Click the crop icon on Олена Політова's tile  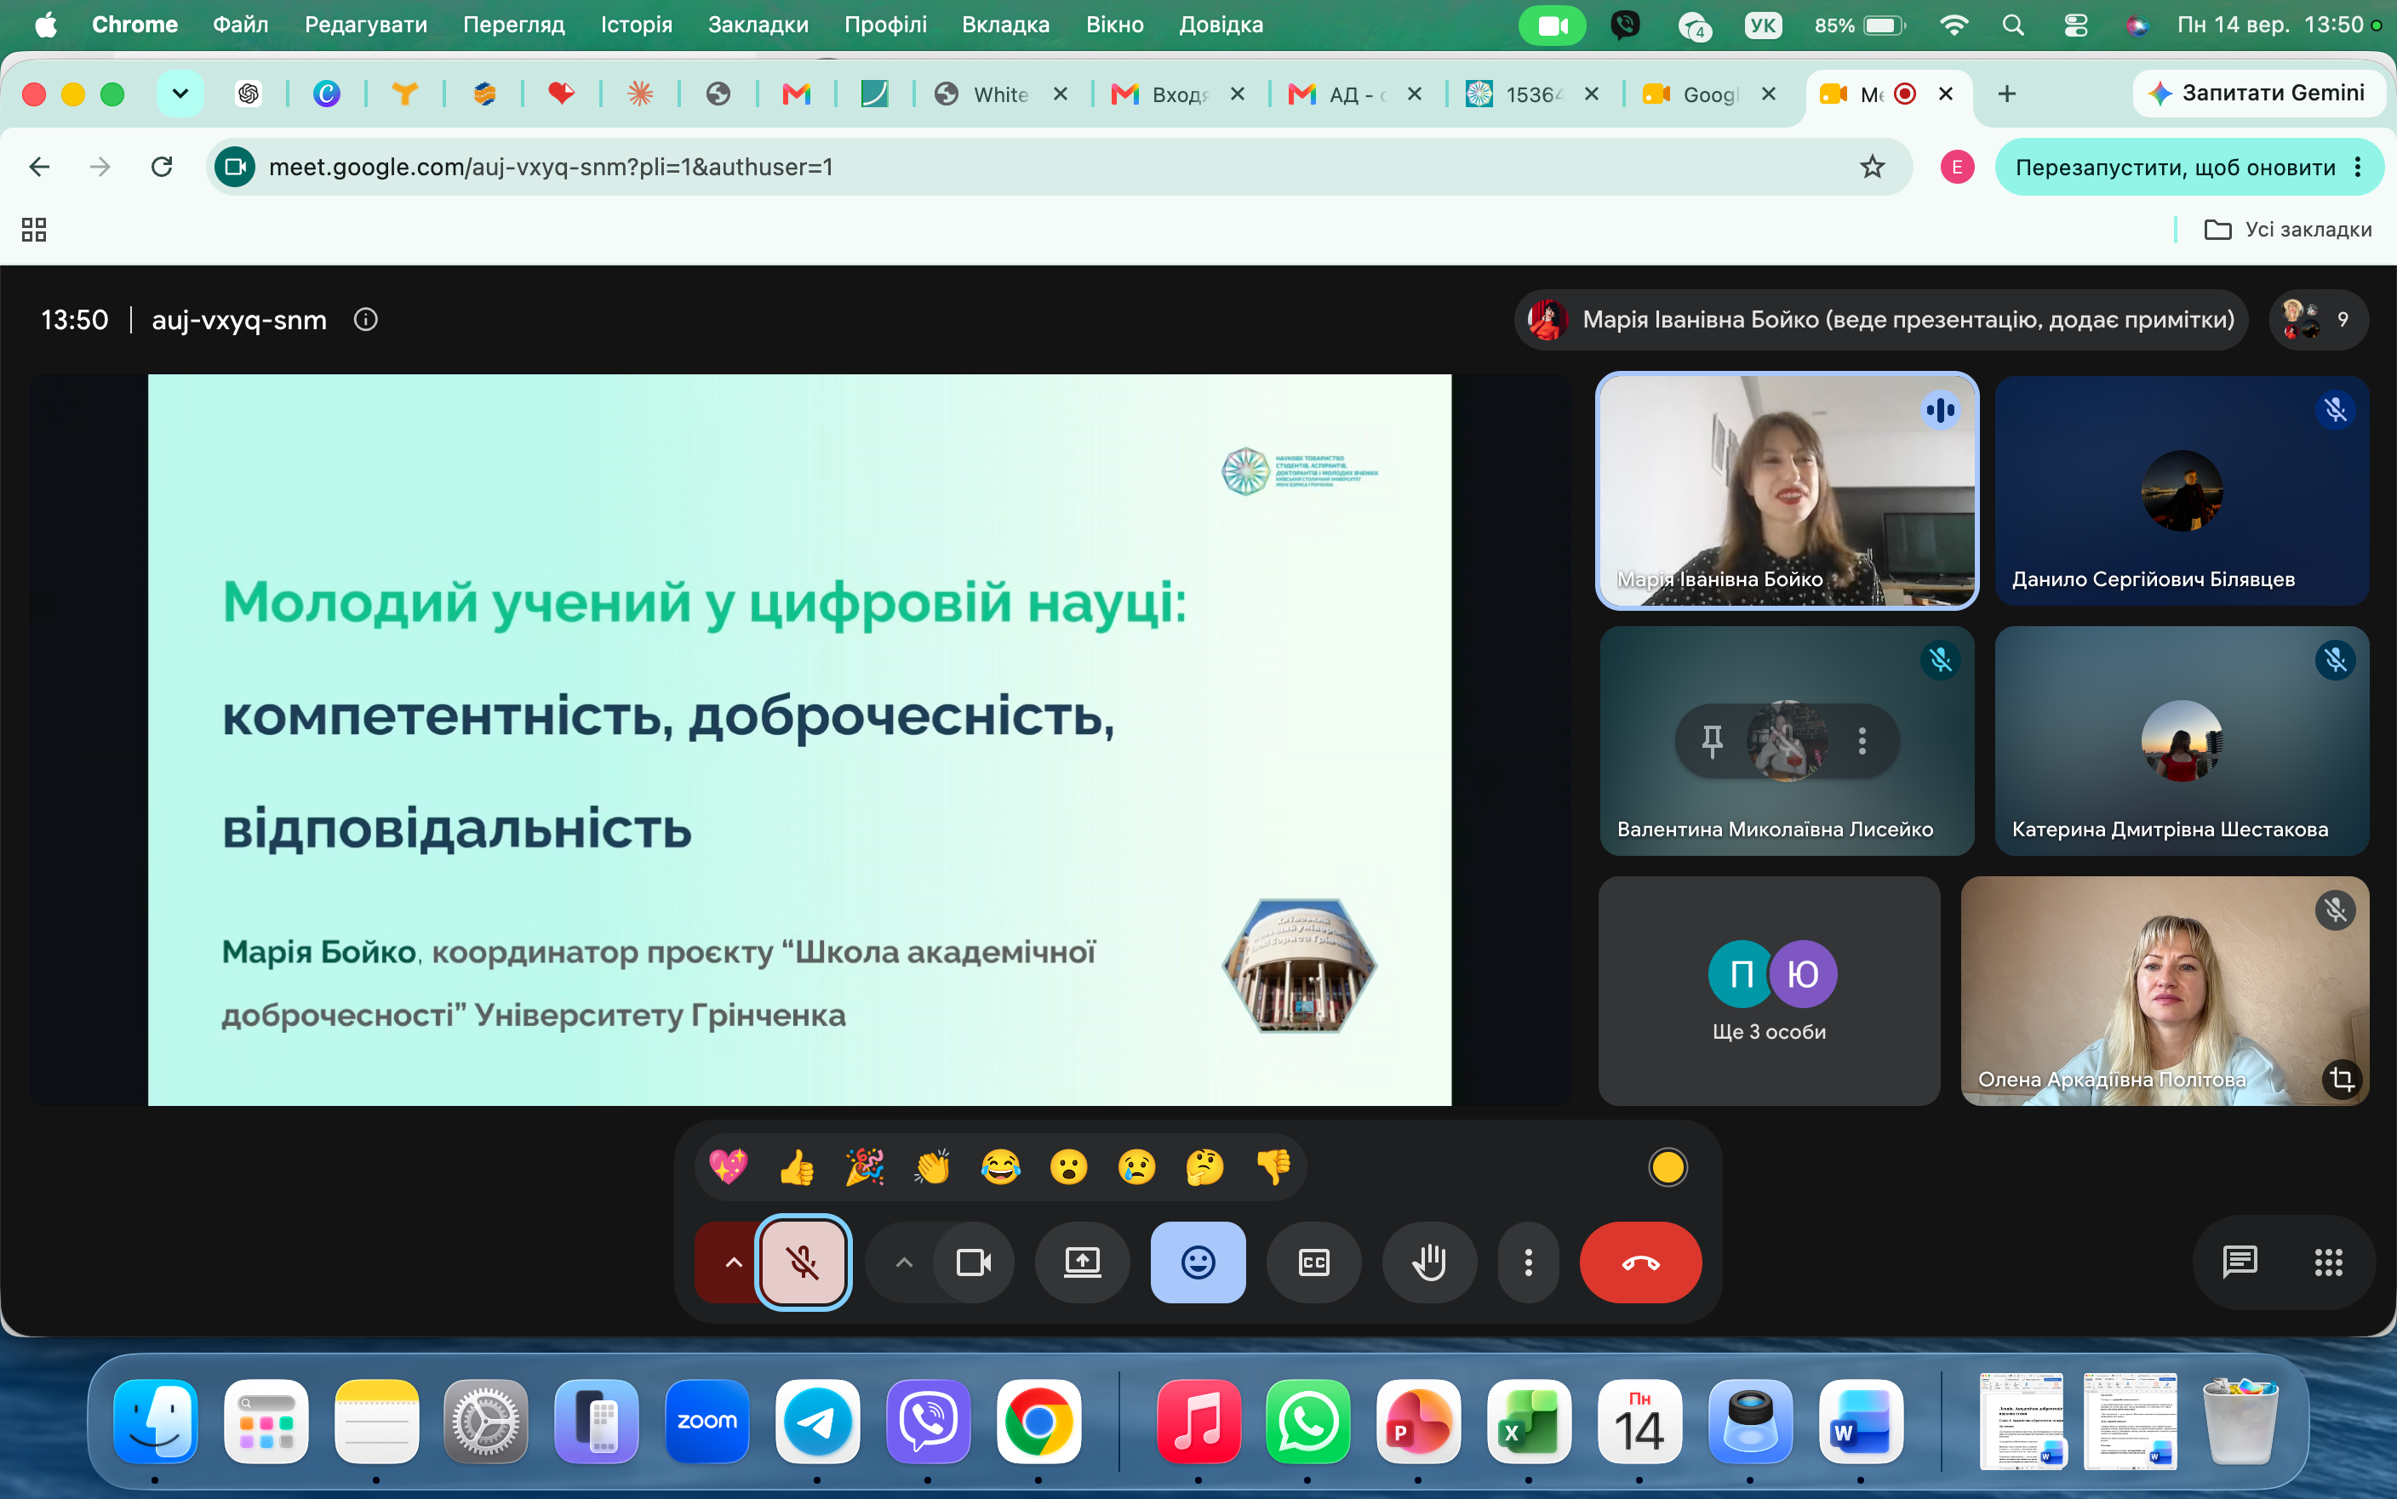pos(2342,1079)
